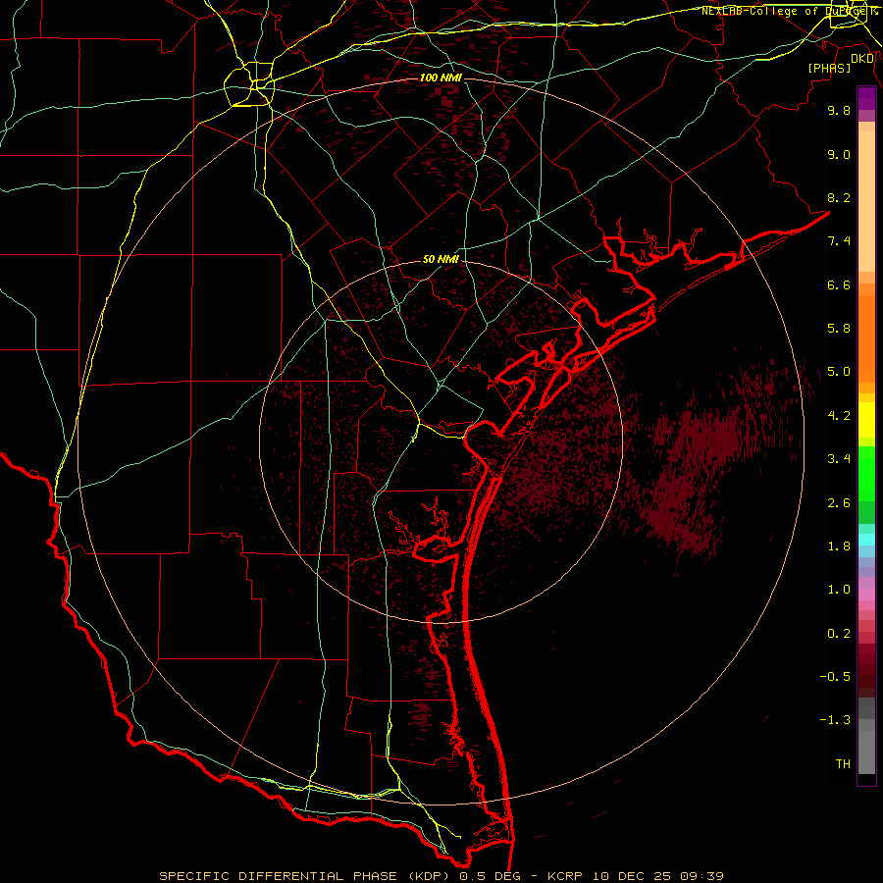This screenshot has height=883, width=883.
Task: Click the 5.0 value on the color scale
Action: [839, 372]
